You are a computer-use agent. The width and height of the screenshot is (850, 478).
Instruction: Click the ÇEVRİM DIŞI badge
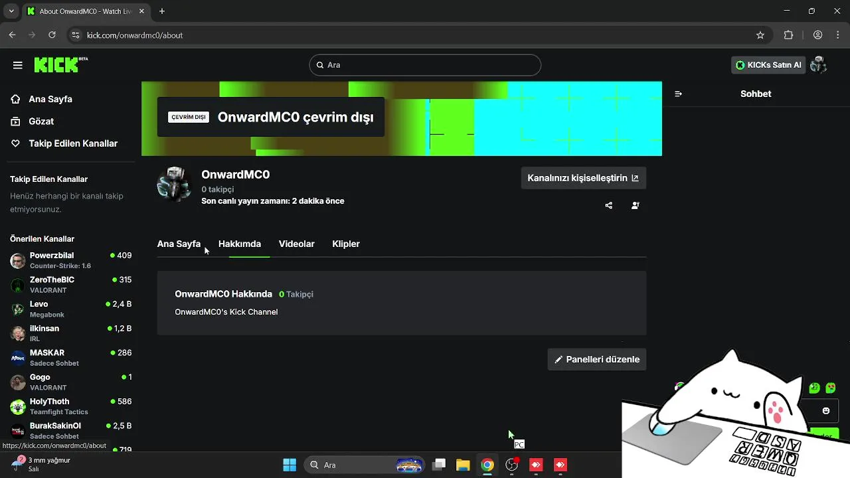pyautogui.click(x=189, y=117)
